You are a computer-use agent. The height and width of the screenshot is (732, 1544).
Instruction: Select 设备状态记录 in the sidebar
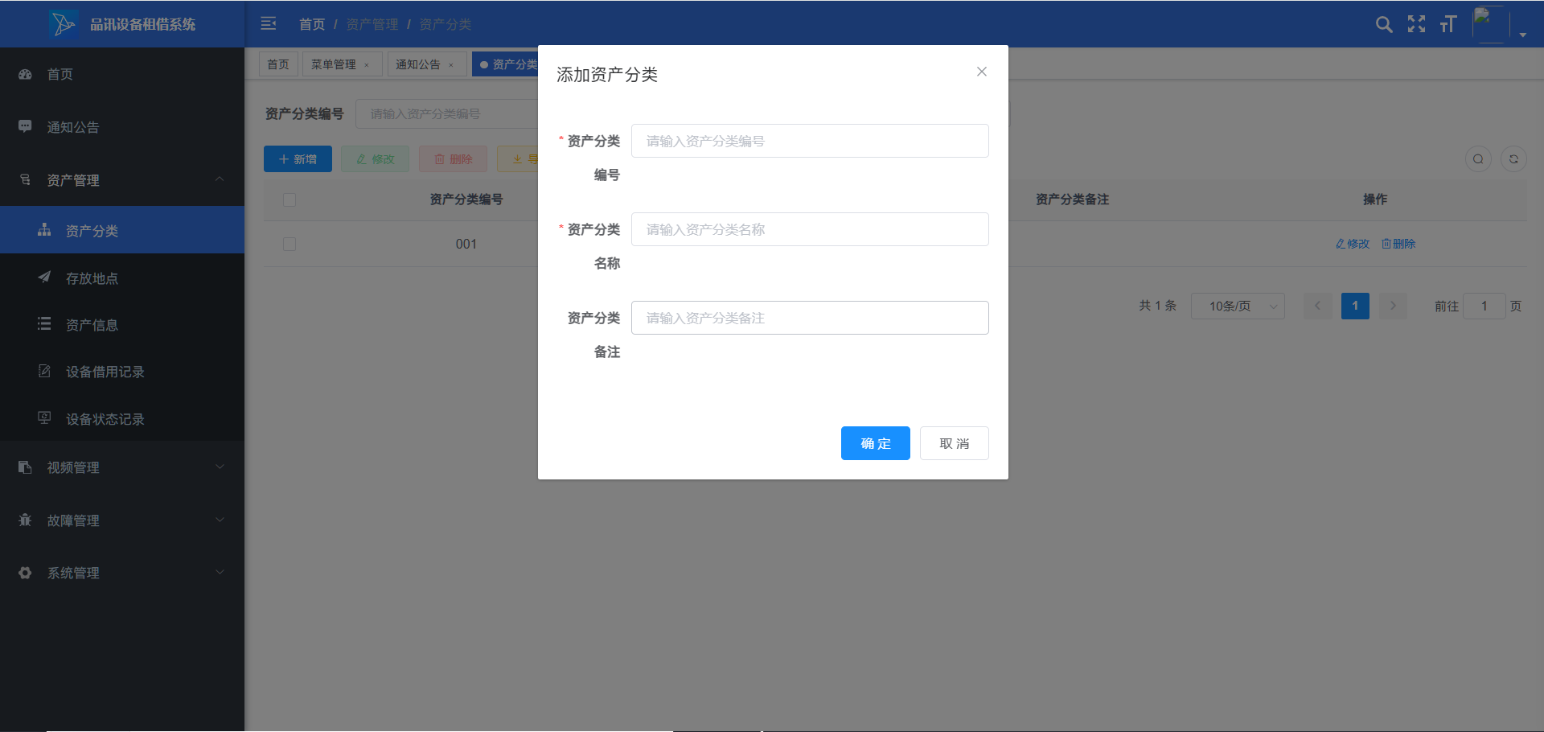(122, 418)
